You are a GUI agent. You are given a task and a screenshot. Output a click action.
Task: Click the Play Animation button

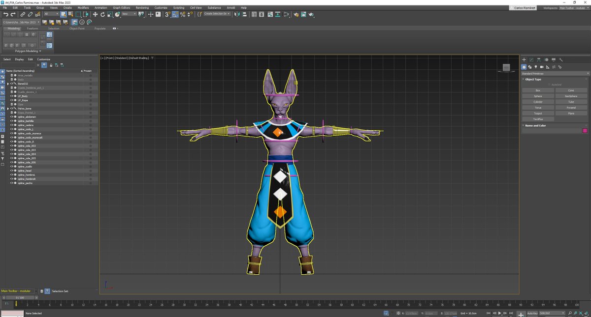pyautogui.click(x=499, y=313)
